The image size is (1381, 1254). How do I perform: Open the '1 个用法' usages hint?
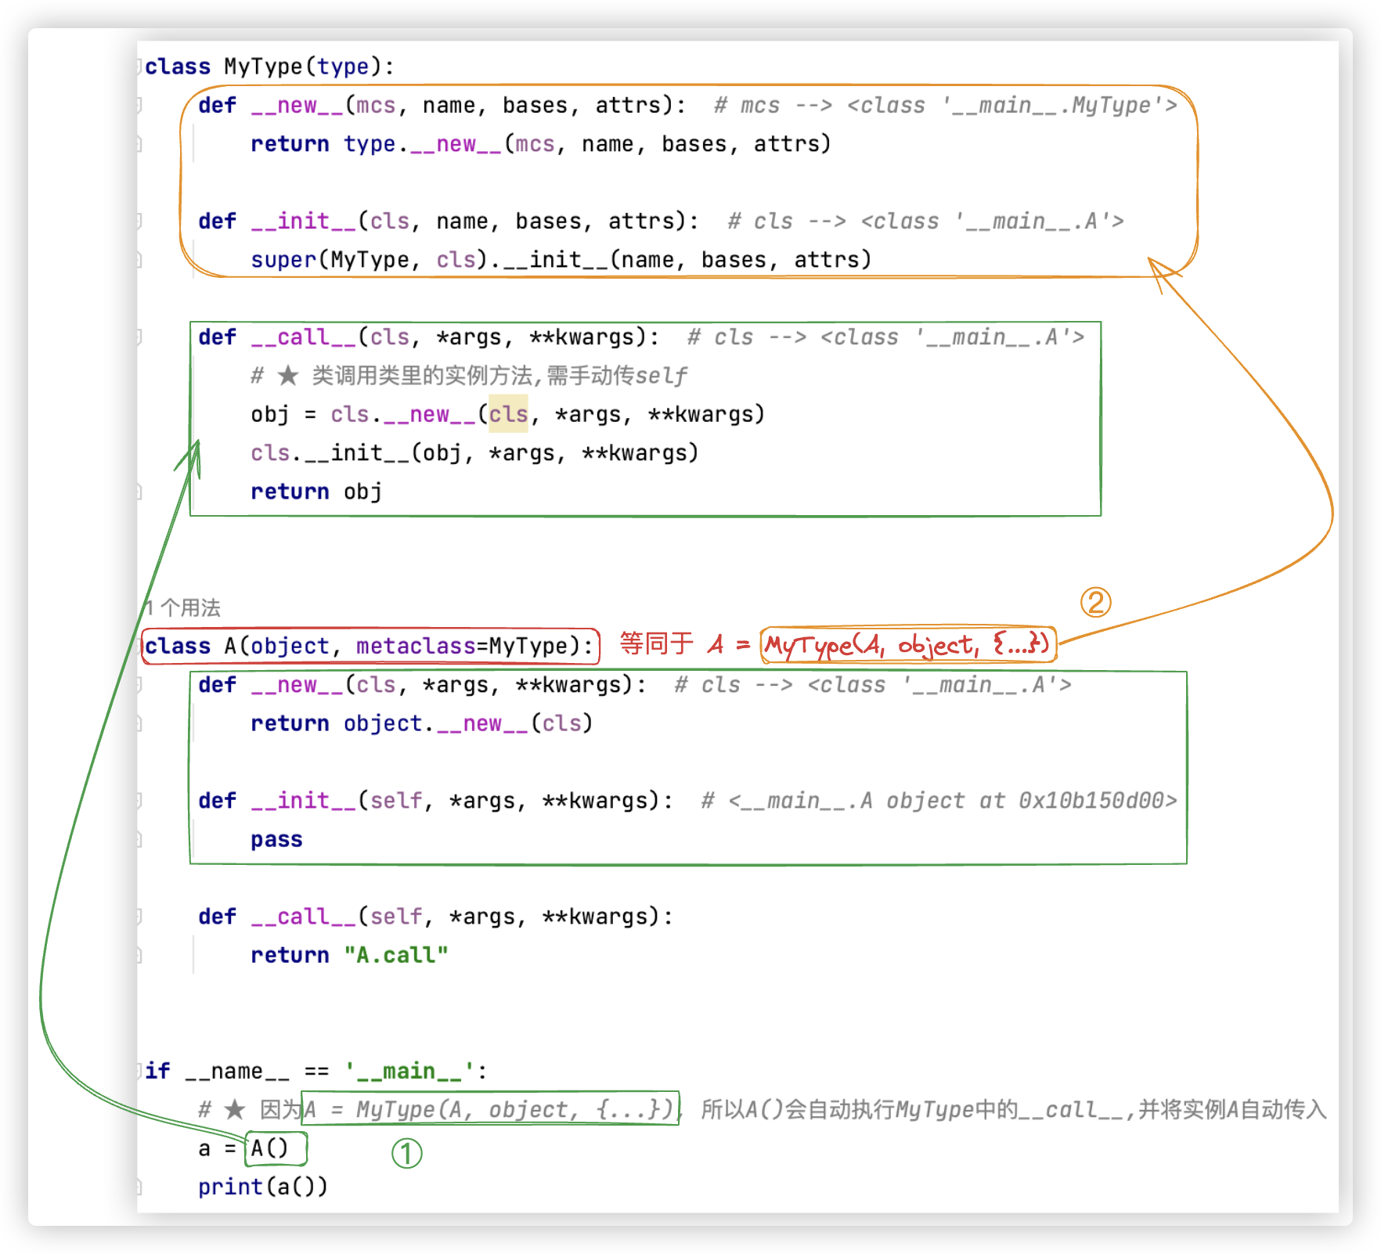click(x=183, y=607)
